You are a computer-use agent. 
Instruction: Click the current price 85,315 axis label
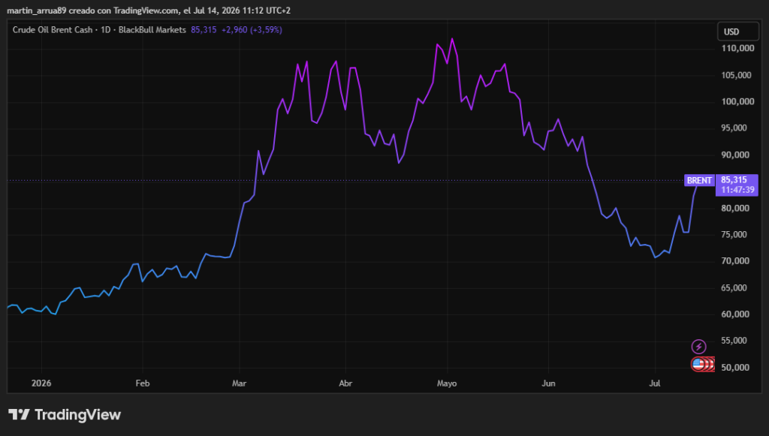click(734, 180)
